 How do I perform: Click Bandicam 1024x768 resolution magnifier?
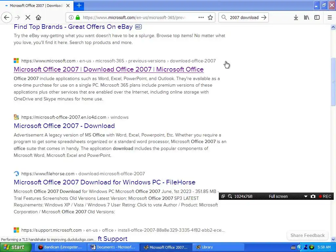pyautogui.click(x=230, y=196)
